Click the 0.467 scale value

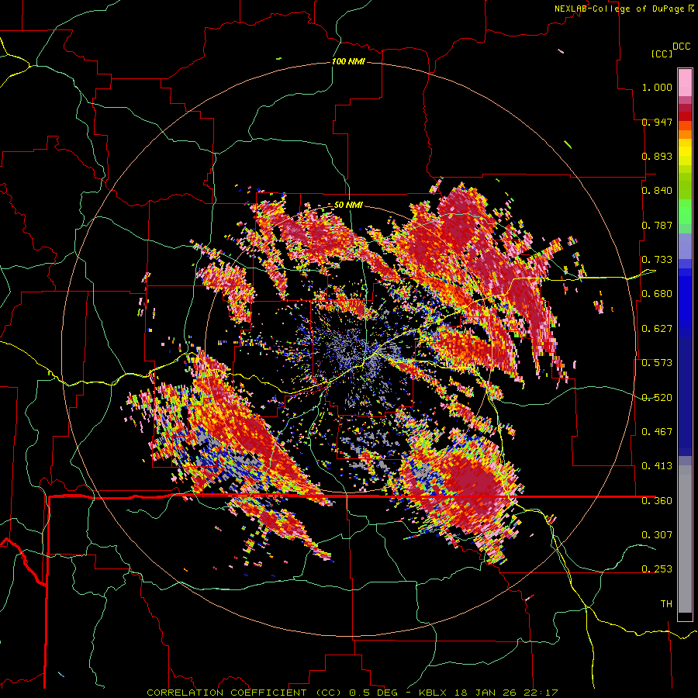click(x=657, y=432)
